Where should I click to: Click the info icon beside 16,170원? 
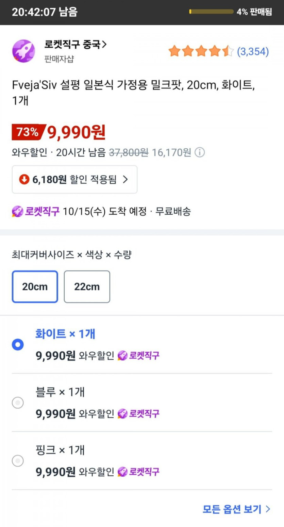200,152
